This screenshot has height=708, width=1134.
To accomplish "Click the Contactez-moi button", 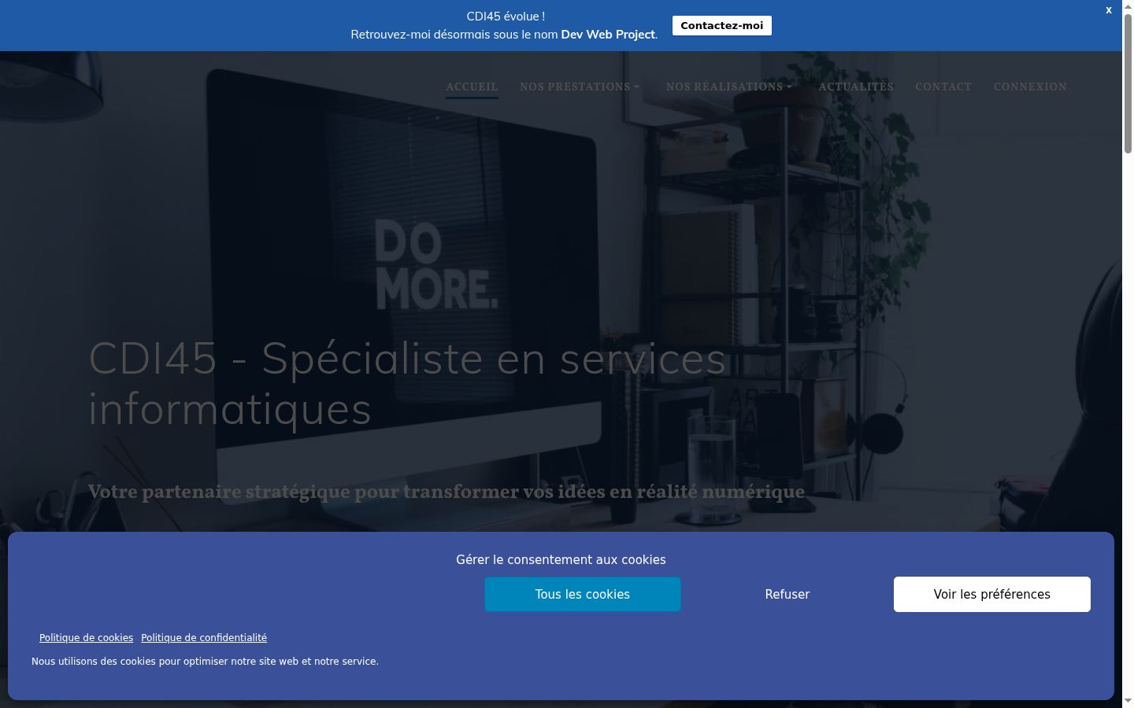I will pyautogui.click(x=722, y=25).
